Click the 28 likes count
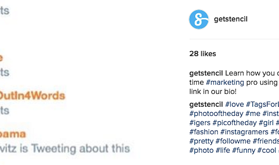Image resolution: width=279 pixels, height=165 pixels. coord(202,54)
